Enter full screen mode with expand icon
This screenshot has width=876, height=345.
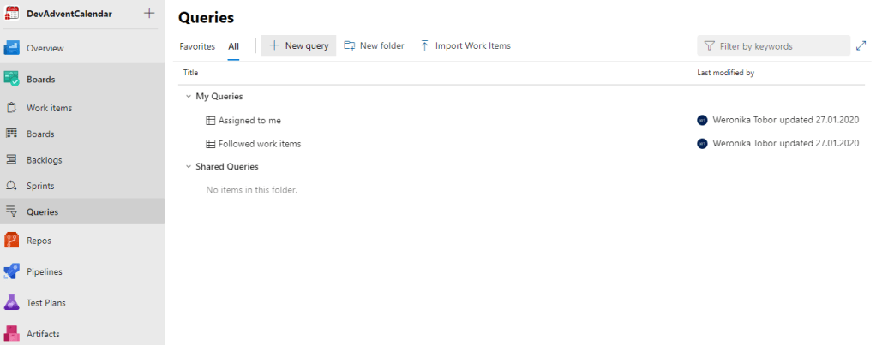point(861,45)
